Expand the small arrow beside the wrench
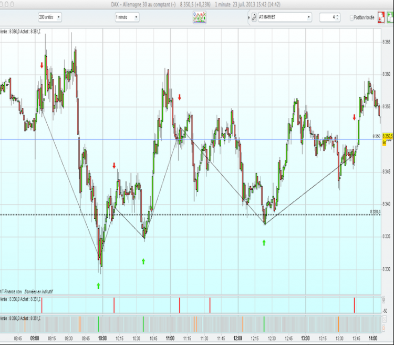 pos(249,17)
